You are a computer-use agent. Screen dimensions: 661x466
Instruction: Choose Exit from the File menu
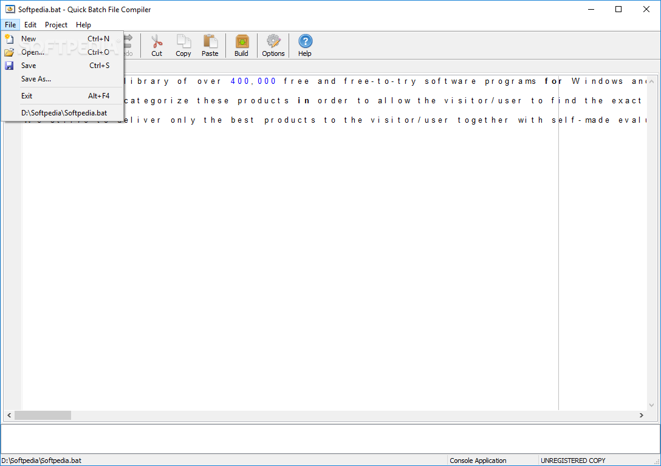click(x=63, y=96)
